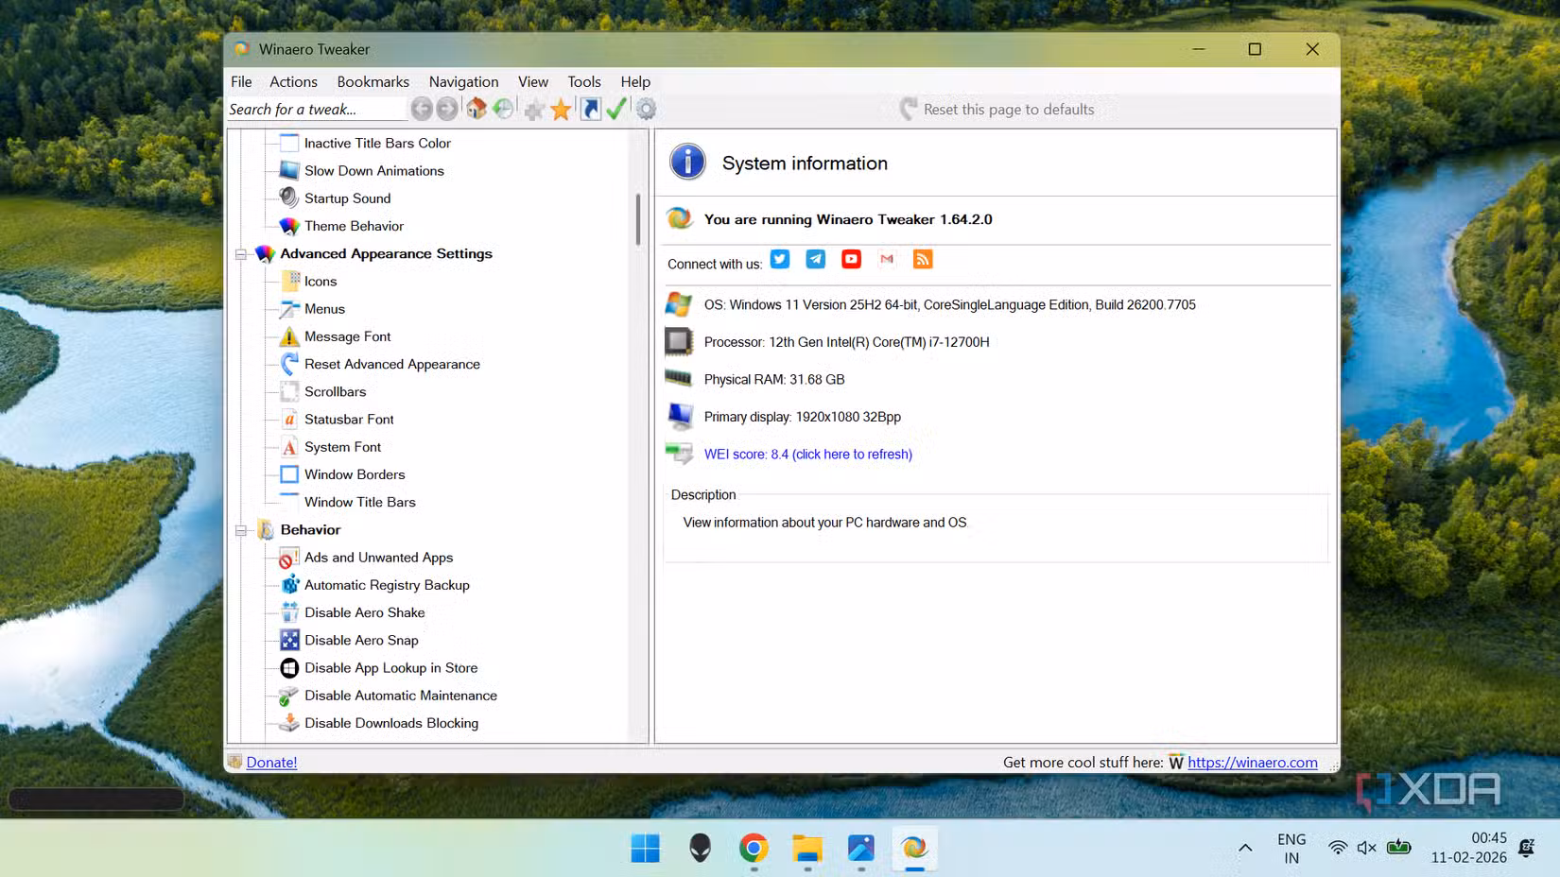This screenshot has width=1560, height=877.
Task: Click the Disable App Lookup in Store icon
Action: pos(289,667)
